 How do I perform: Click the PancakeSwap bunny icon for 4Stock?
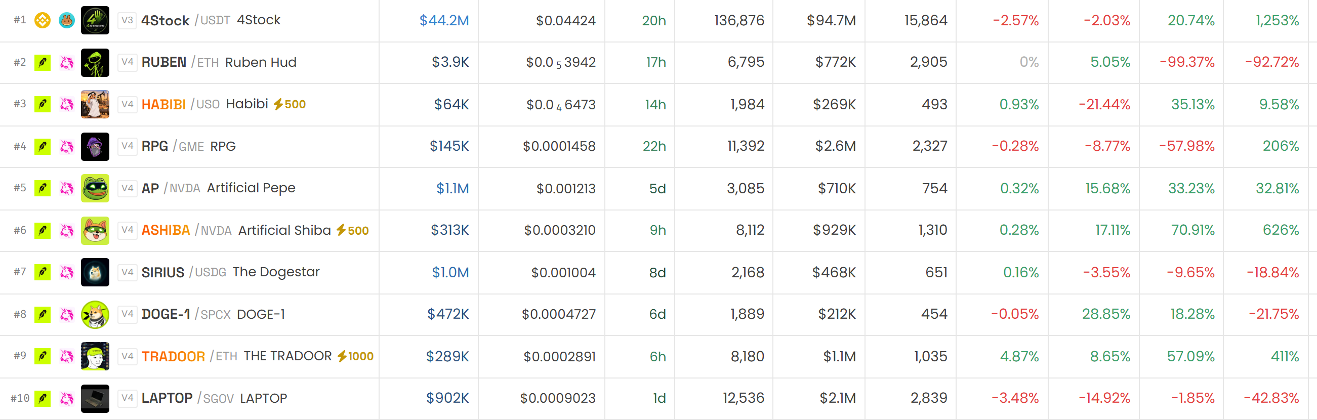tap(66, 20)
